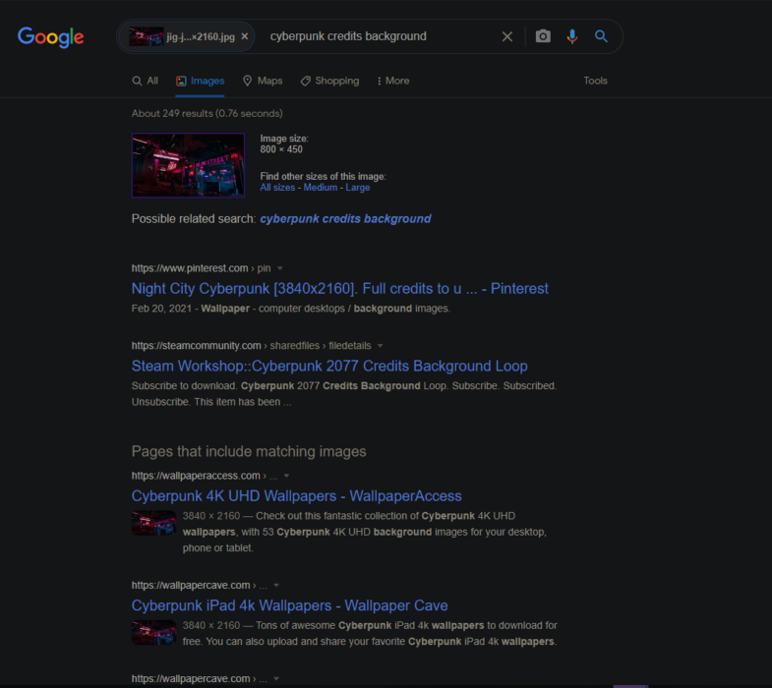This screenshot has height=688, width=772.
Task: Click the https://steamcommunity.com URL text
Action: coord(196,346)
